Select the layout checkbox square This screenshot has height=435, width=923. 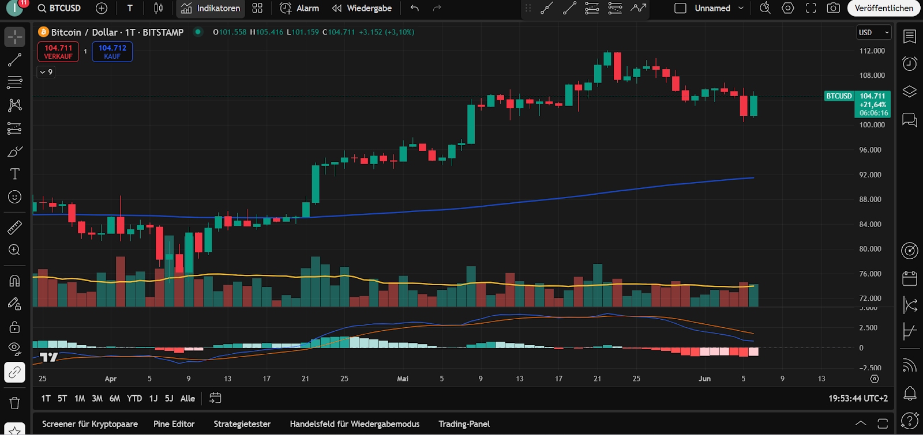click(x=681, y=8)
